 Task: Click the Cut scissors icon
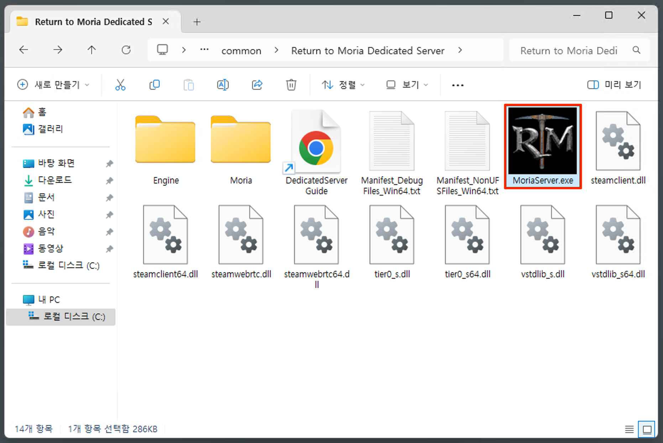tap(120, 85)
